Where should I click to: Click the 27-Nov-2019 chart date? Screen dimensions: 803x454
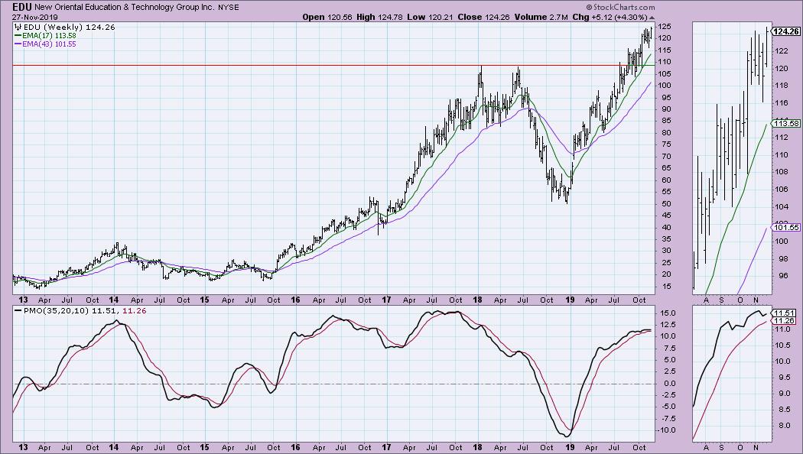[35, 17]
